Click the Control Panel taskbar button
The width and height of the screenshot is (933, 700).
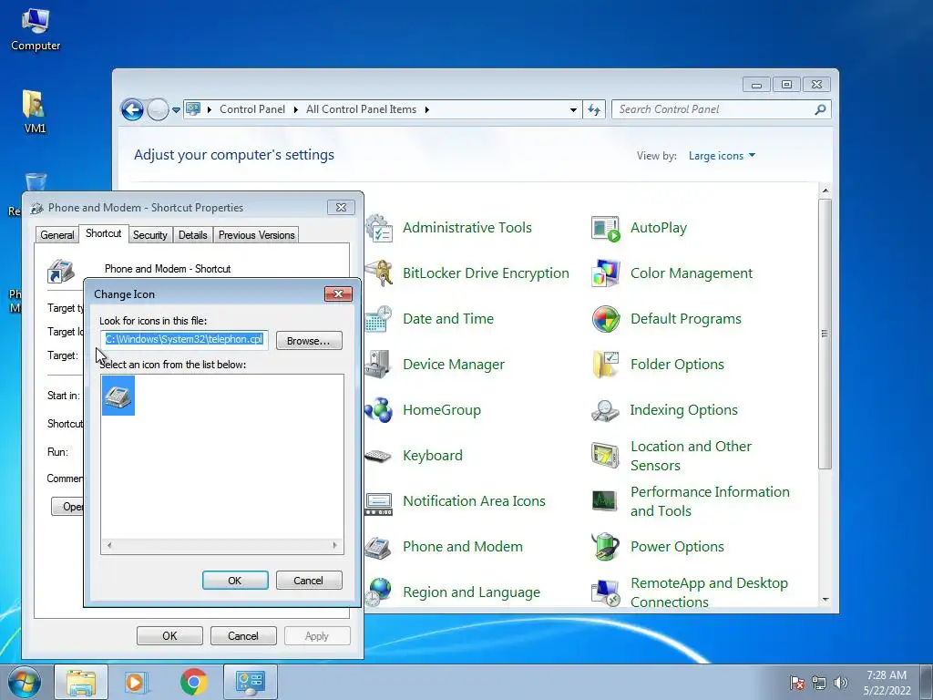(x=251, y=682)
